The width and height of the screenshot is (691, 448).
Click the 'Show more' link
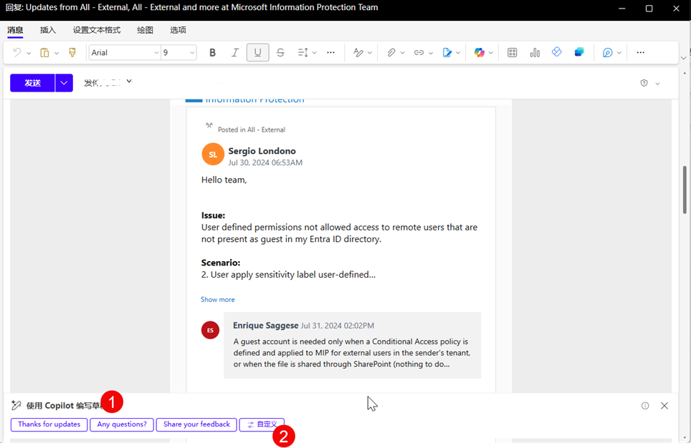218,300
